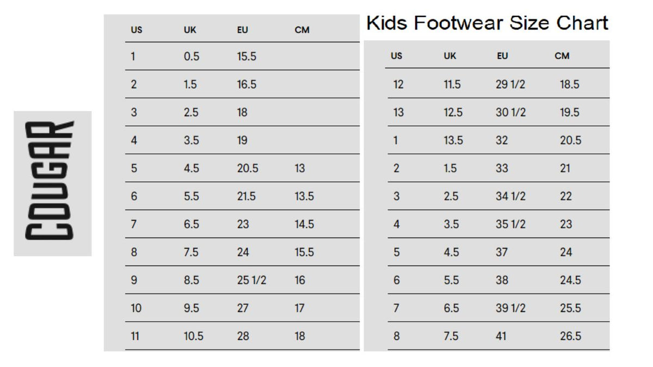This screenshot has width=653, height=367.
Task: Select the US column header in left table
Action: point(137,30)
